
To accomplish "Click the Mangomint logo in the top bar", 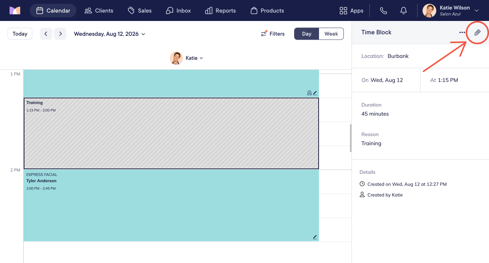I will pos(15,11).
